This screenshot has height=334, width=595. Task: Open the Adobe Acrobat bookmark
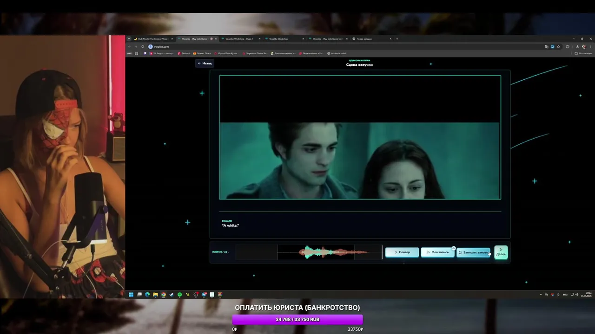[x=337, y=53]
